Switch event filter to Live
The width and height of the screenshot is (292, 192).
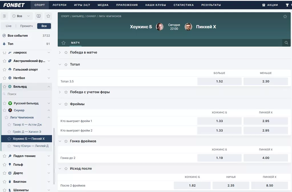(x=9, y=26)
